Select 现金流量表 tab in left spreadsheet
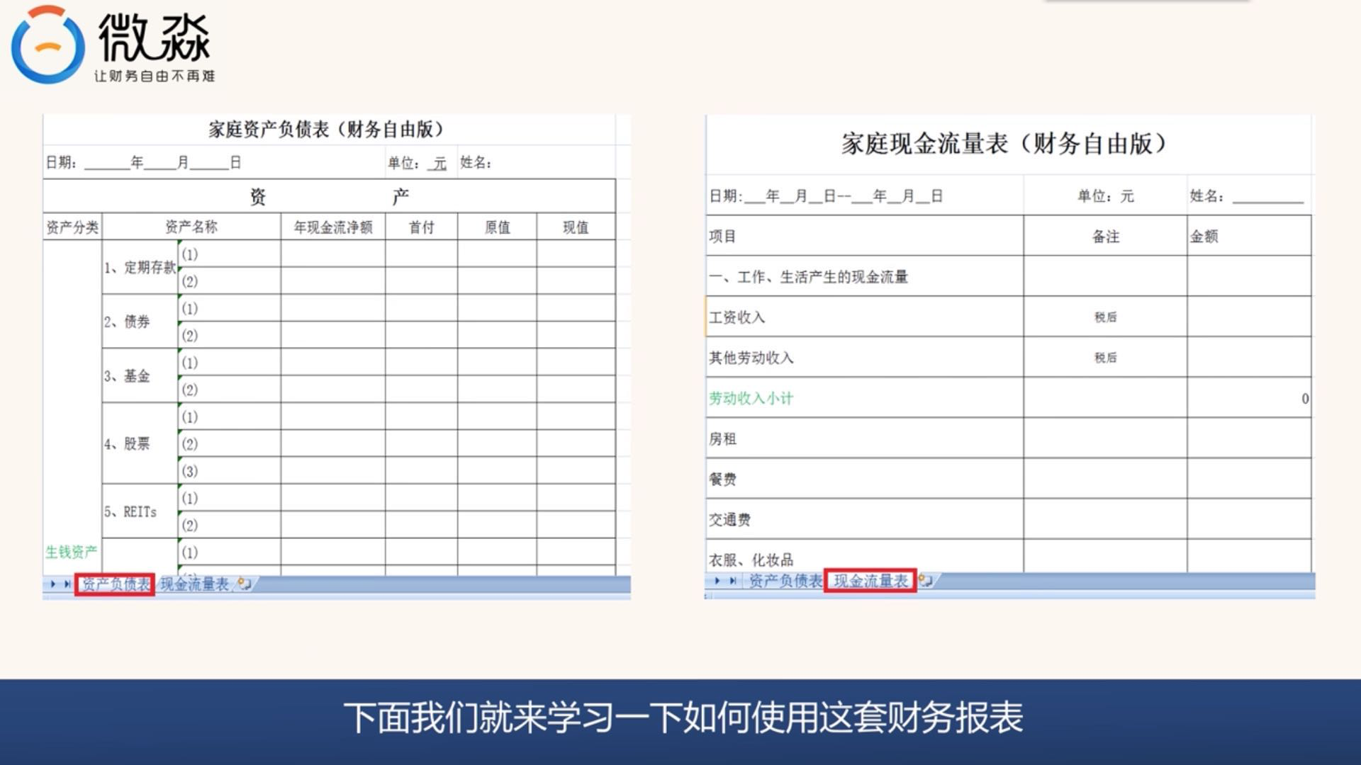The height and width of the screenshot is (765, 1361). pos(194,584)
